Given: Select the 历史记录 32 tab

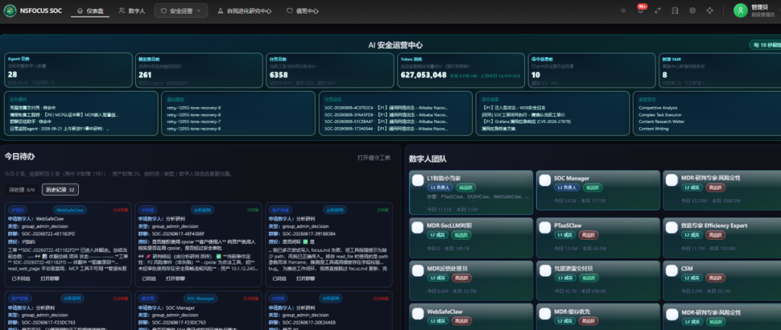Looking at the screenshot, I should (x=60, y=190).
